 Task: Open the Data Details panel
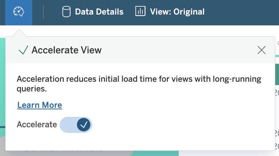click(x=99, y=12)
